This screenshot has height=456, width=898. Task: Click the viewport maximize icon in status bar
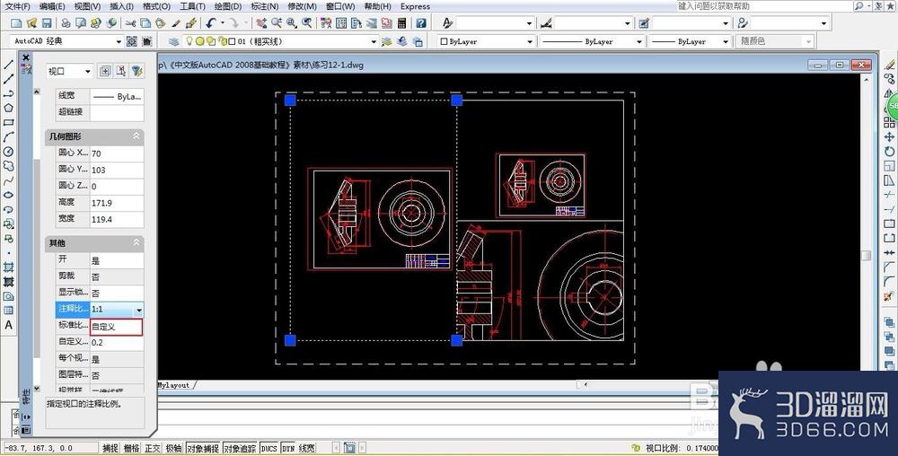(349, 448)
